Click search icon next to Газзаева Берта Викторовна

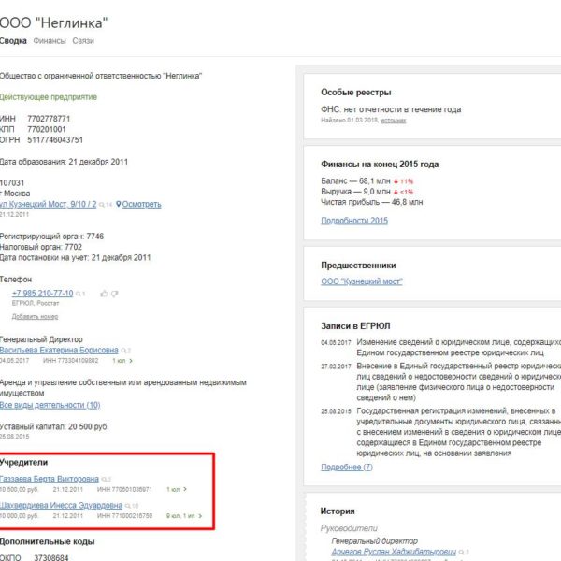pyautogui.click(x=104, y=479)
